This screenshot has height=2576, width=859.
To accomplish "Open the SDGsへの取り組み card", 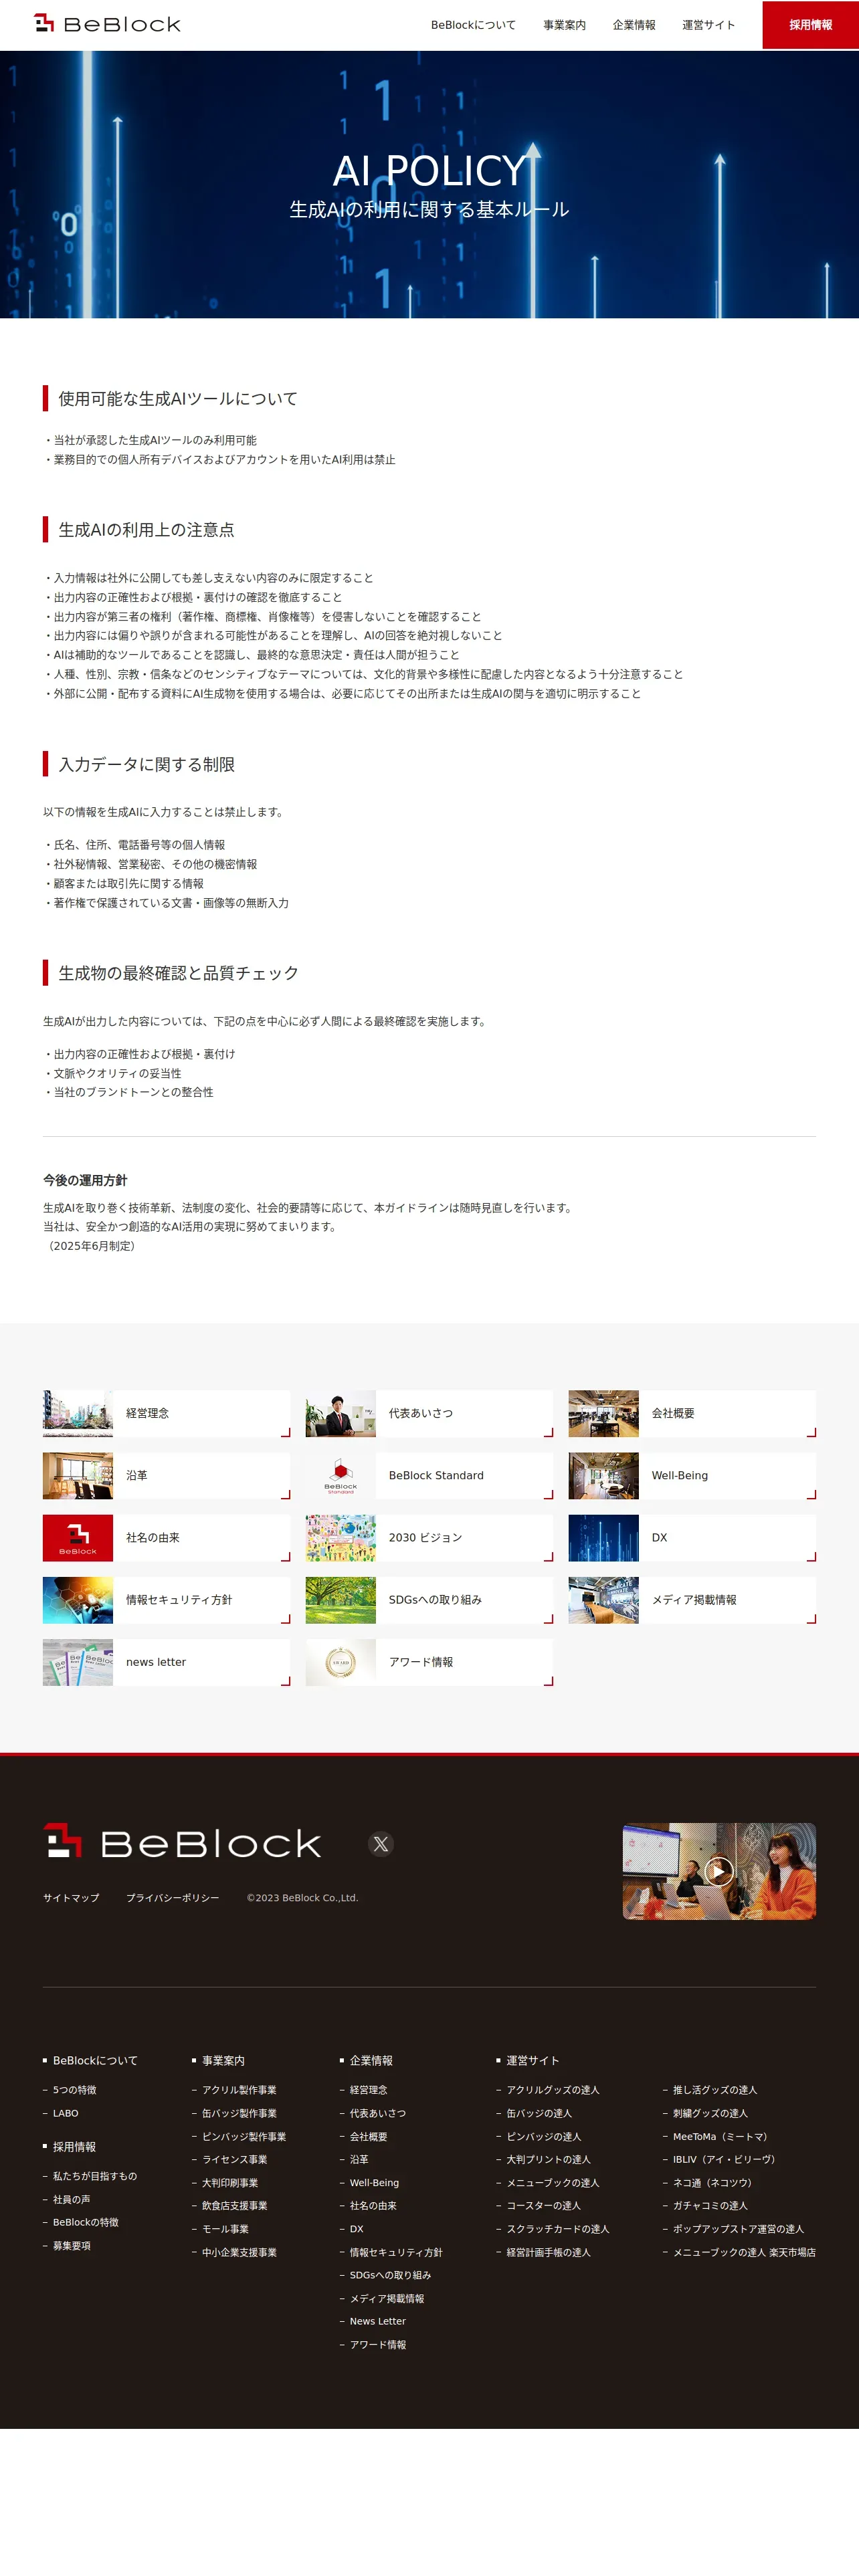I will click(429, 1600).
